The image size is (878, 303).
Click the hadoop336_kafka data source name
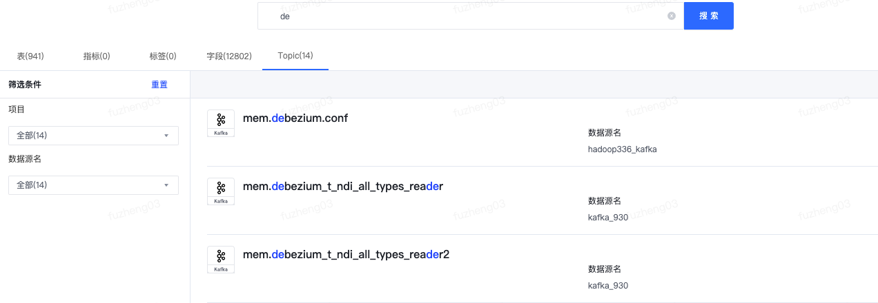click(x=623, y=149)
